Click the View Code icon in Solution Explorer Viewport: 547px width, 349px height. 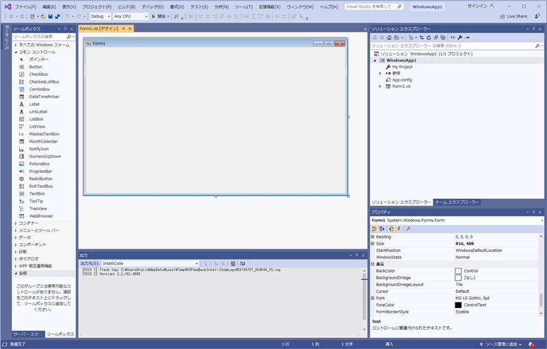tap(452, 37)
